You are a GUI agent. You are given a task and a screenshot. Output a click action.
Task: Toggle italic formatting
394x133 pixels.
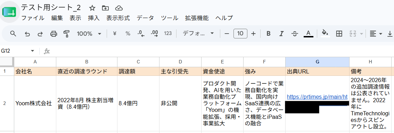[x=282, y=34]
